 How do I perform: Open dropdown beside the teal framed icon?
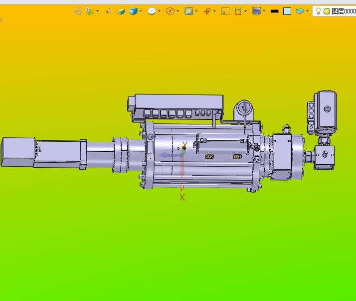tap(196, 11)
